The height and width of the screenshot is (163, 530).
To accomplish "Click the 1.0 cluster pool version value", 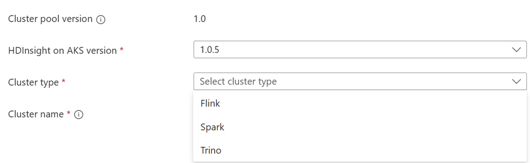I will point(199,19).
